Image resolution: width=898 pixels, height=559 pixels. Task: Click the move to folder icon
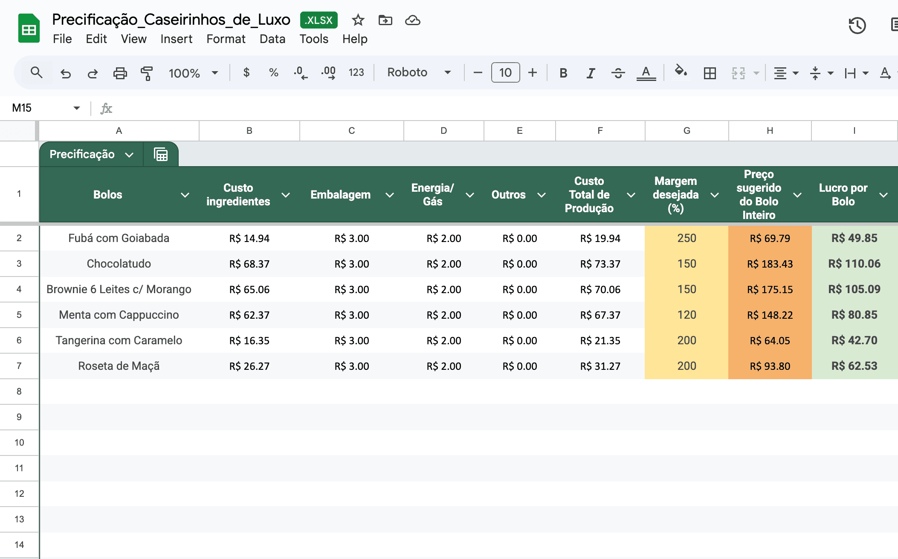pyautogui.click(x=385, y=20)
